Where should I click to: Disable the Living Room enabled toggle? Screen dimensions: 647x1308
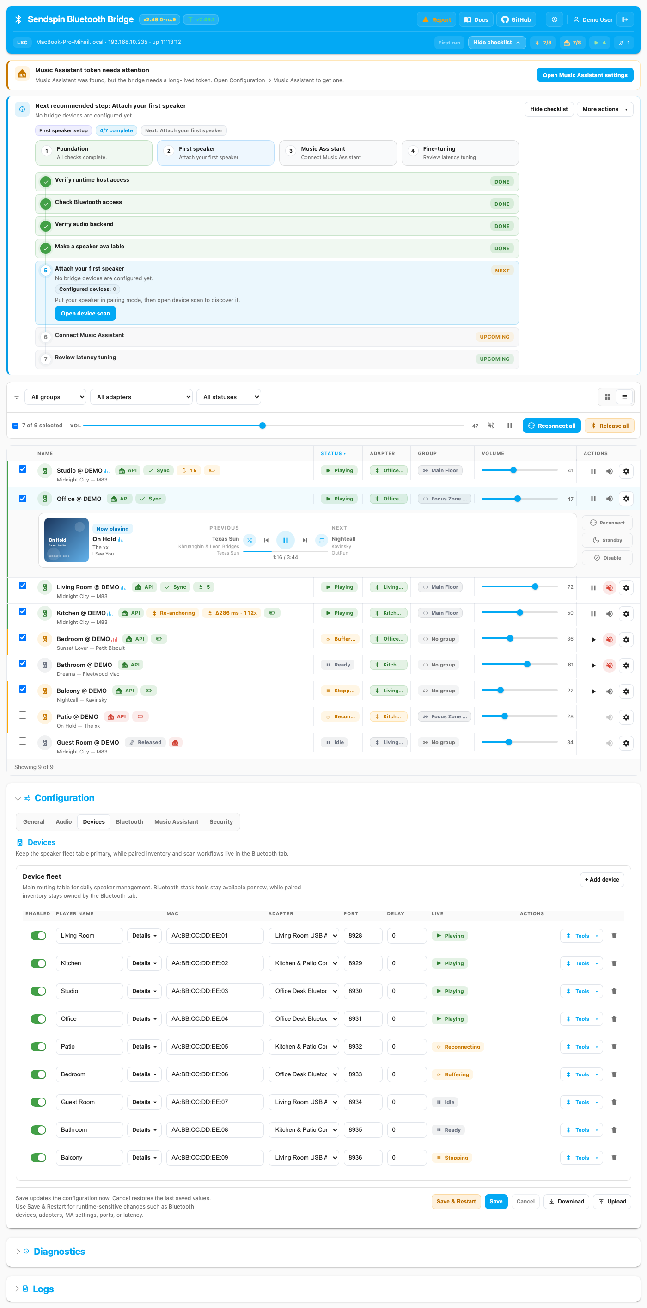[38, 936]
